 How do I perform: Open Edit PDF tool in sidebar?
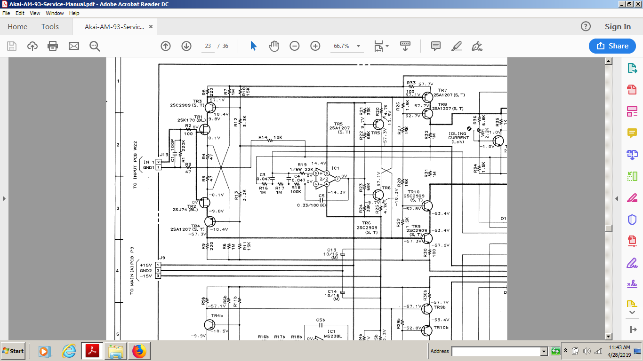632,111
